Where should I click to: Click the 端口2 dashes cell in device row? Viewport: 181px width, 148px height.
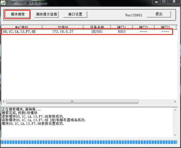(x=143, y=32)
